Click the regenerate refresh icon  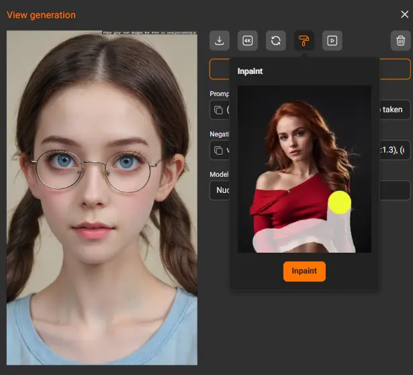pos(276,40)
